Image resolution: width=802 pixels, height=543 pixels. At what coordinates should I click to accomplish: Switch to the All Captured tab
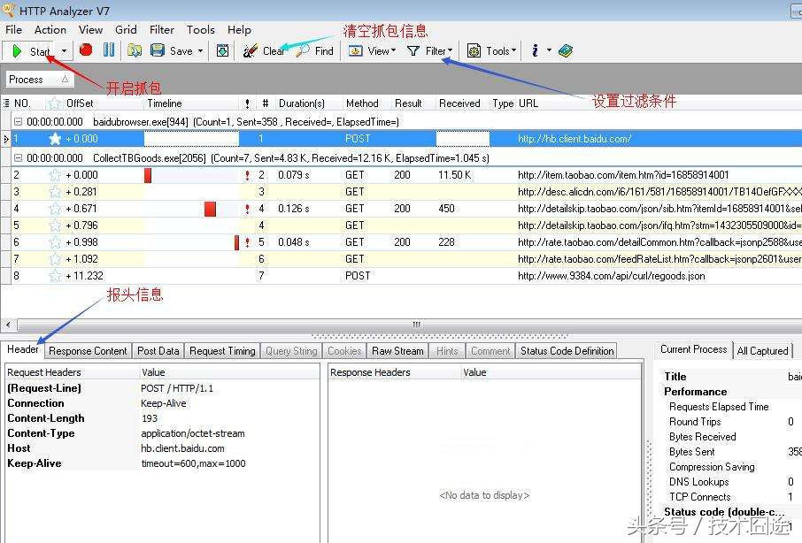pos(762,351)
